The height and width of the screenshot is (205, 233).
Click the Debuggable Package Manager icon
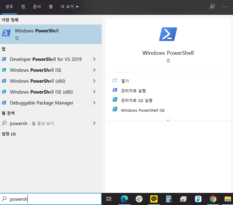pyautogui.click(x=4, y=103)
